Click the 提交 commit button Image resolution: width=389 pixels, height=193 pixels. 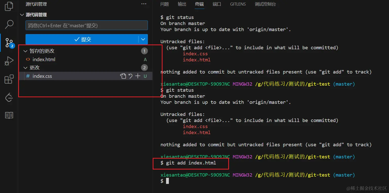[82, 39]
